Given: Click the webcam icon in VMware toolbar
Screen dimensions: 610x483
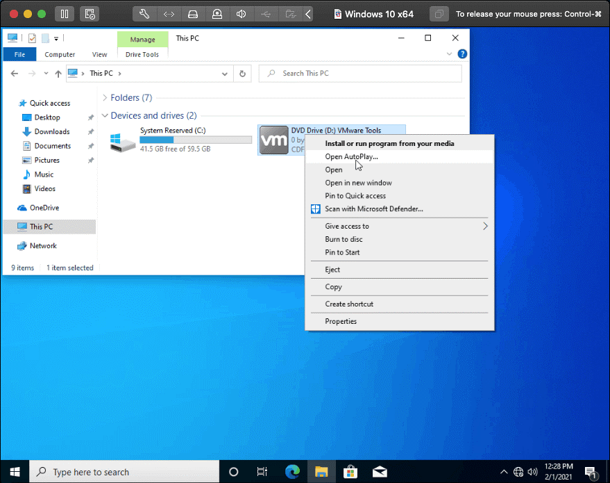Looking at the screenshot, I should click(218, 14).
